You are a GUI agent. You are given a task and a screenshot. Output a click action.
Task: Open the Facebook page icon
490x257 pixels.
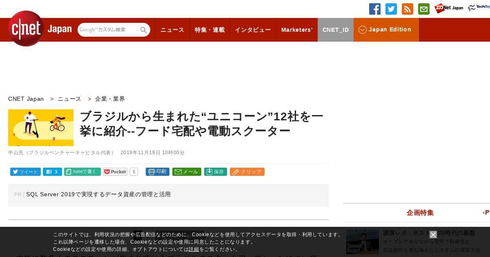(375, 9)
